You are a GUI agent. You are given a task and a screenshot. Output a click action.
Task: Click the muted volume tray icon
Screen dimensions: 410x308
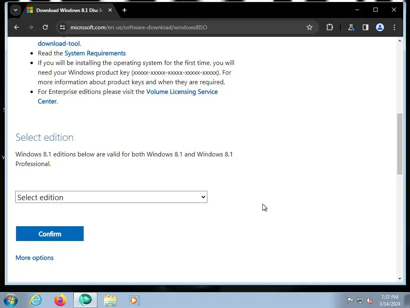click(x=370, y=301)
